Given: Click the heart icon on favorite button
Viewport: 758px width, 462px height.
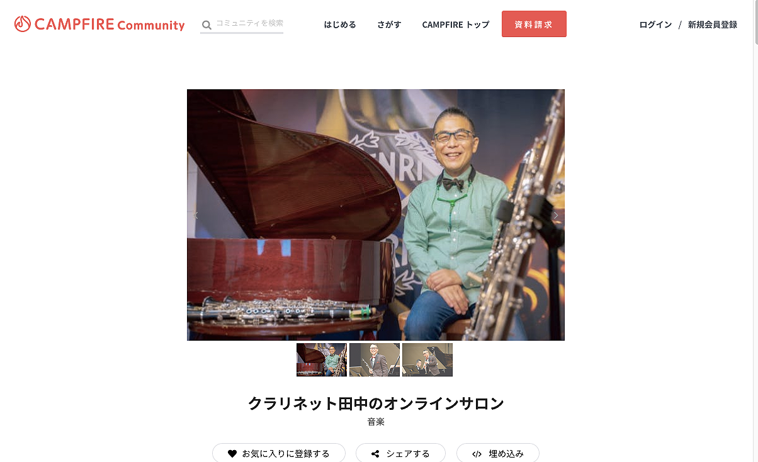Looking at the screenshot, I should coord(232,453).
